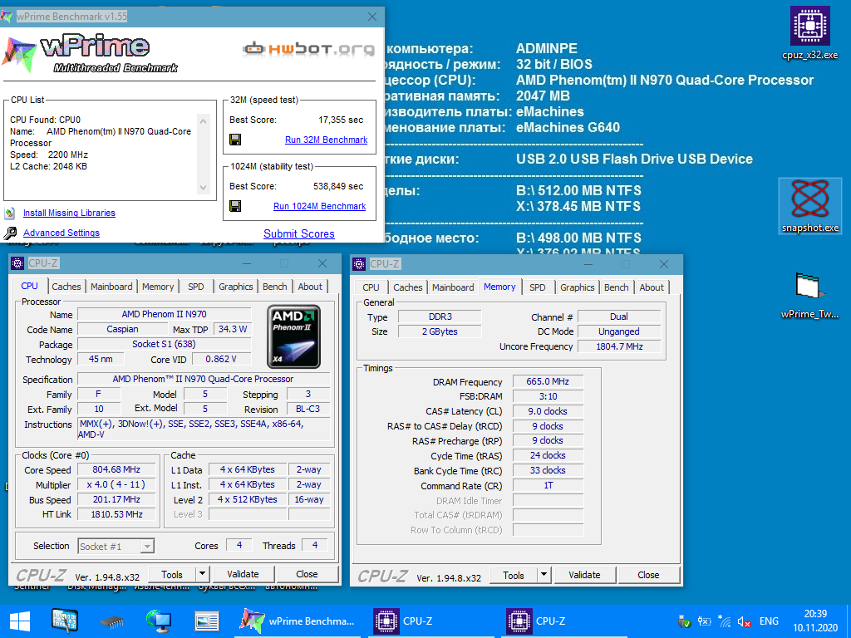Open snapshot.exe desktop icon

[x=809, y=206]
